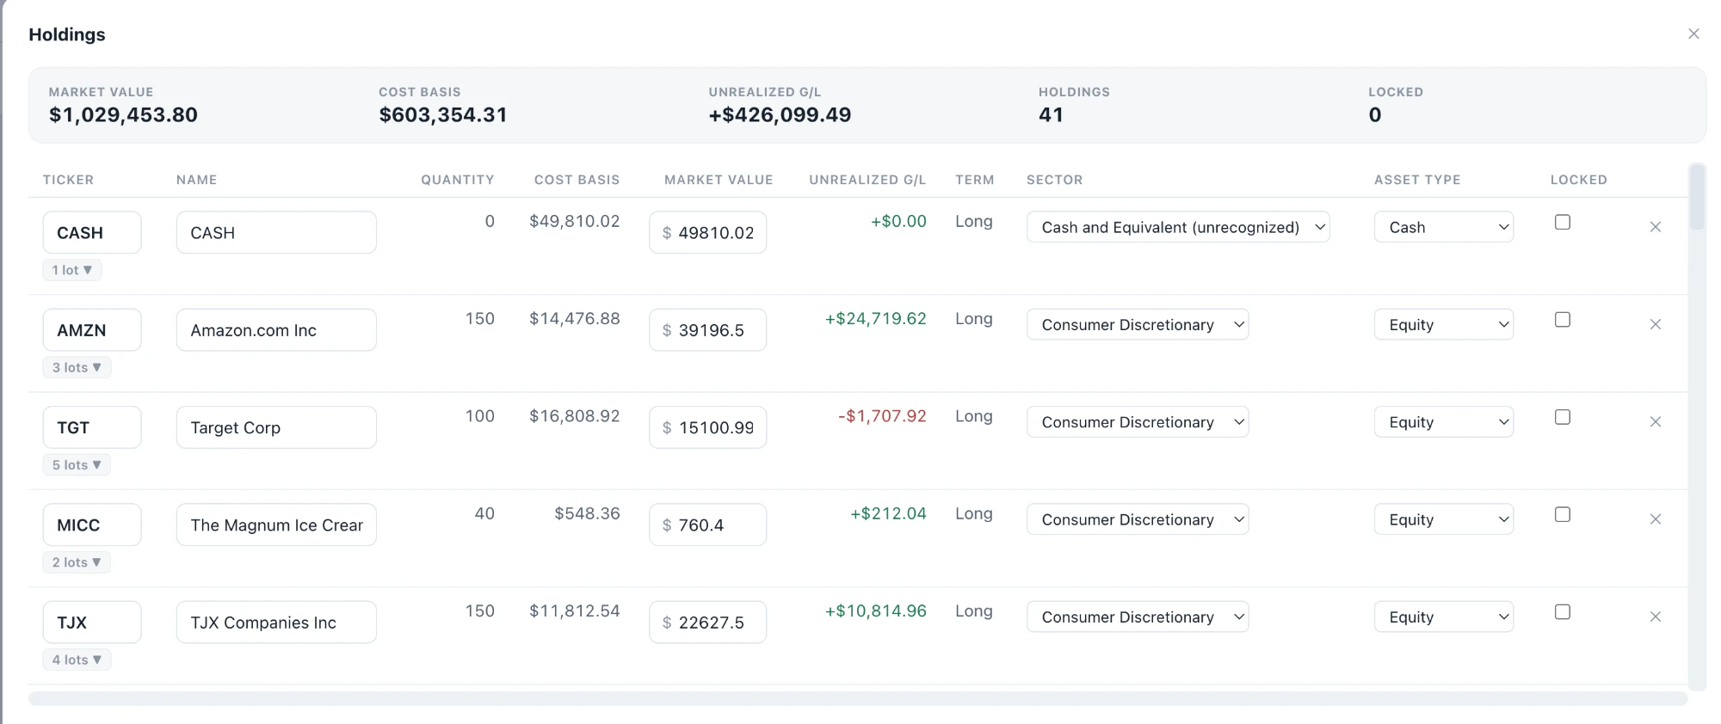Screen dimensions: 1721x724
Task: Change the TJX sector dropdown
Action: pos(1138,617)
